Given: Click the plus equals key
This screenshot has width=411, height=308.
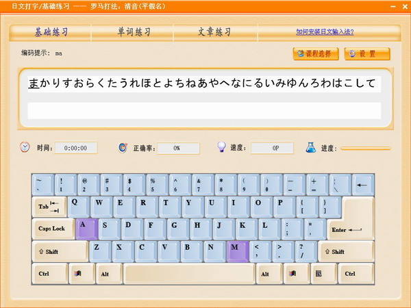Looking at the screenshot, I should tap(317, 185).
